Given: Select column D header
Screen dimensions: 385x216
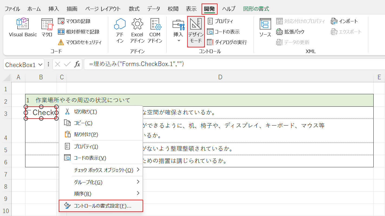Looking at the screenshot, I should tap(220, 77).
